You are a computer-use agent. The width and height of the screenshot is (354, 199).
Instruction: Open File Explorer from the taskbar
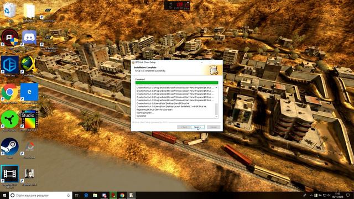(95, 195)
